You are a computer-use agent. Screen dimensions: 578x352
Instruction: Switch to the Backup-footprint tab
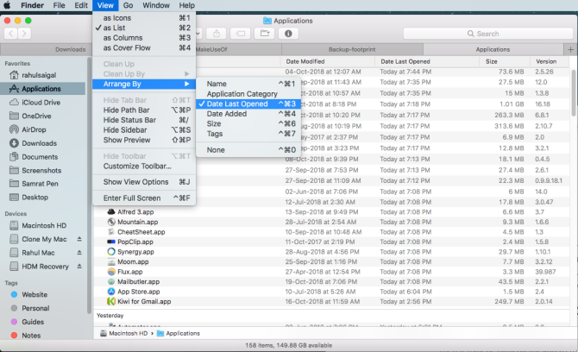(352, 49)
